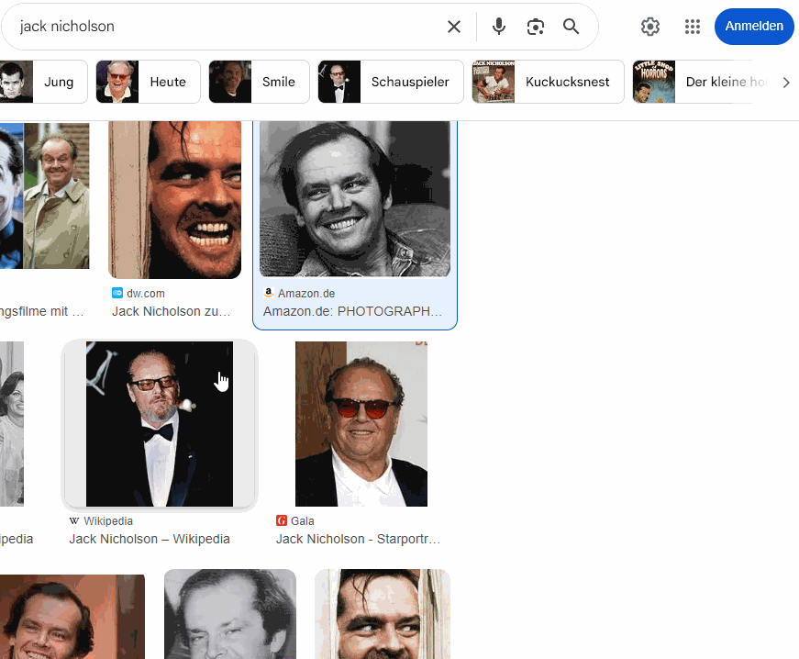Image resolution: width=799 pixels, height=659 pixels.
Task: Follow the Jack Nicholson – Wikipedia link
Action: pyautogui.click(x=150, y=539)
